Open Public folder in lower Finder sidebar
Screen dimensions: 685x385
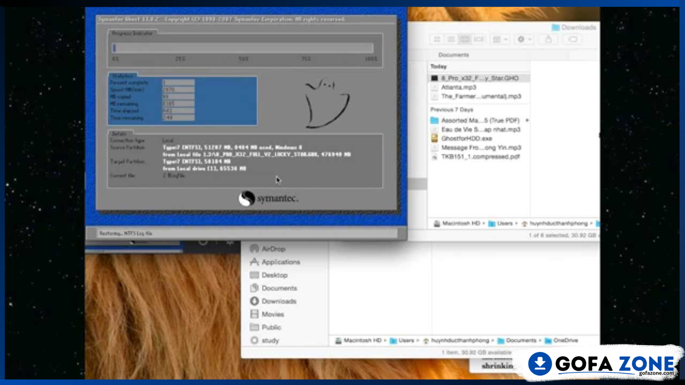266,327
